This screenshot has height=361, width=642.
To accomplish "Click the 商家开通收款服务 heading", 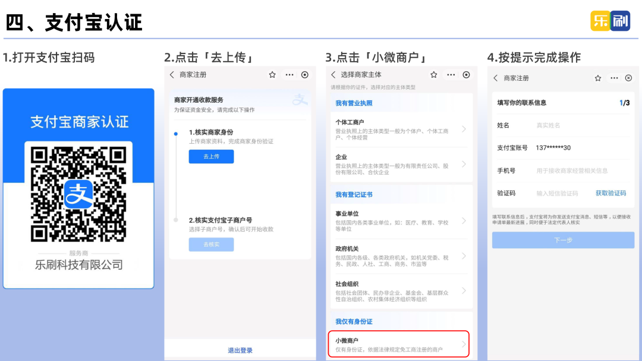I will click(x=199, y=100).
